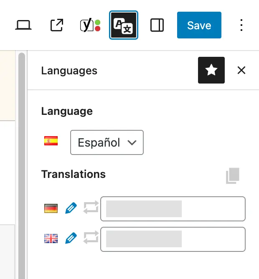The height and width of the screenshot is (279, 259).
Task: Save the post
Action: 199,25
